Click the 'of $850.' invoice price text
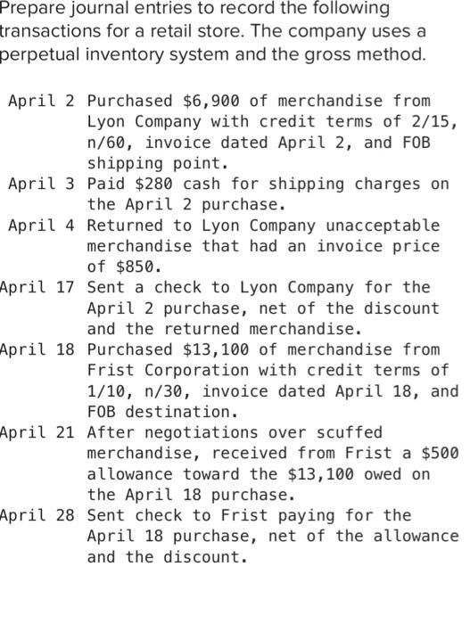The width and height of the screenshot is (470, 624). (125, 267)
